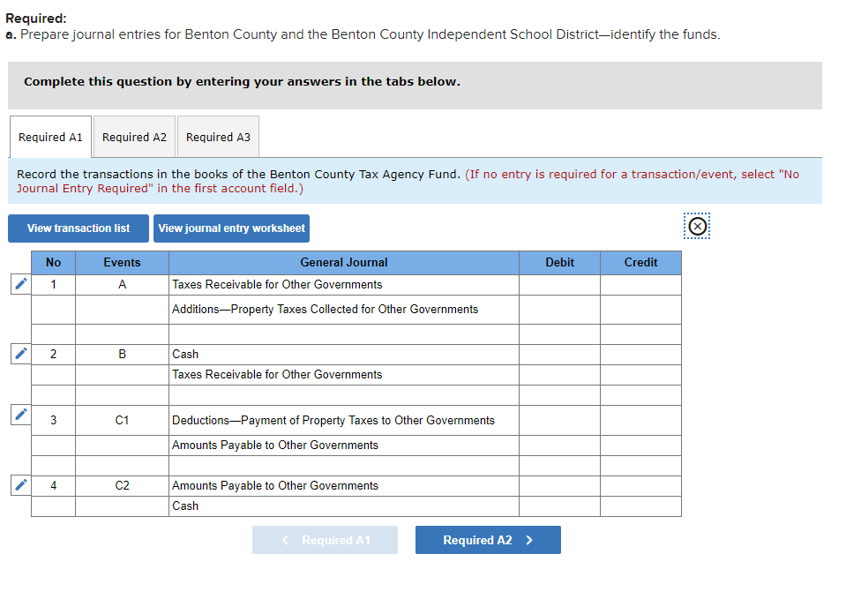This screenshot has width=846, height=614.
Task: Switch to the Required A2 tab
Action: click(x=133, y=137)
